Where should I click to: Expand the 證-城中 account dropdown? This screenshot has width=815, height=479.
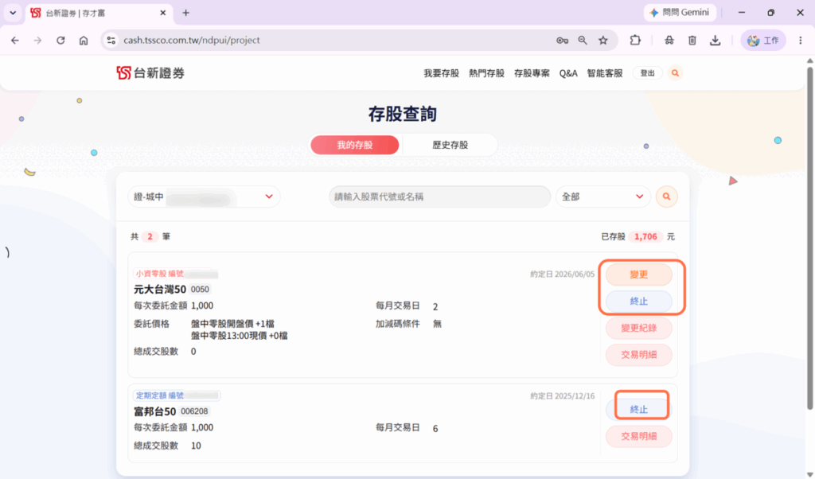click(x=204, y=197)
